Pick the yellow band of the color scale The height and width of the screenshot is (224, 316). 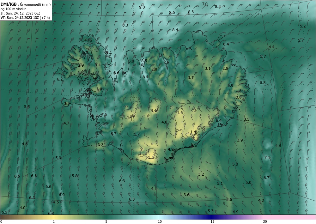pyautogui.click(x=53, y=217)
